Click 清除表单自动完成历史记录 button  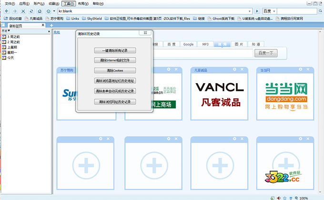(x=115, y=91)
